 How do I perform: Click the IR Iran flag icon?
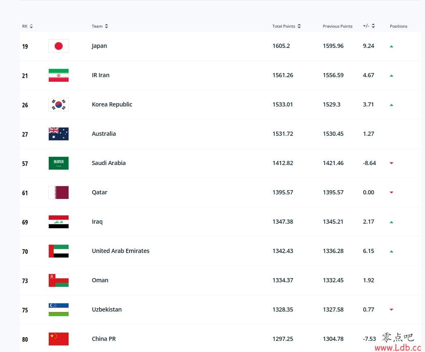[x=59, y=75]
